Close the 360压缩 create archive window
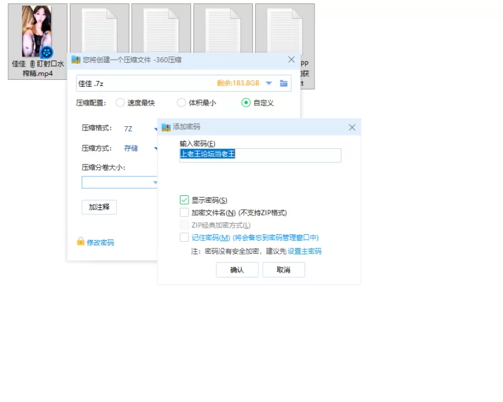This screenshot has height=402, width=503. point(291,60)
